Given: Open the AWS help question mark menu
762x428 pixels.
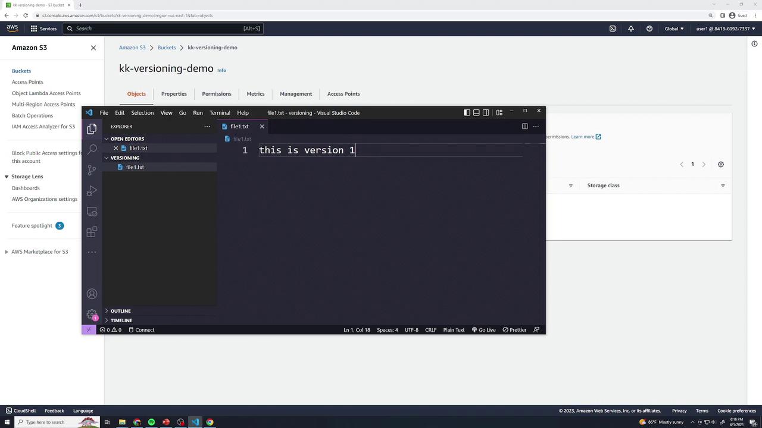Looking at the screenshot, I should click(x=649, y=29).
